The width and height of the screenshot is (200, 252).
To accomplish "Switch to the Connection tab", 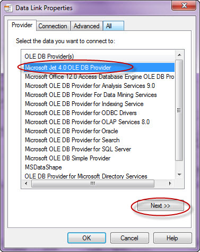I will click(x=53, y=26).
